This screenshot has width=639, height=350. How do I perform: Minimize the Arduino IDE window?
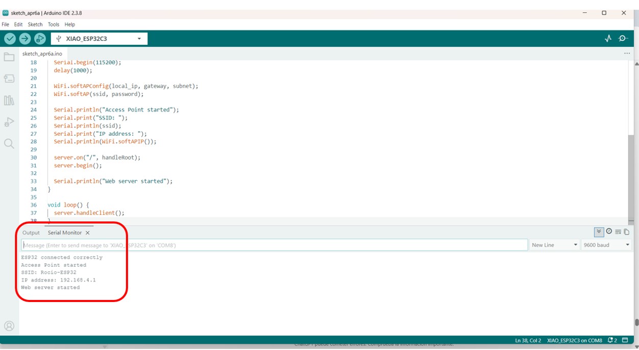(x=584, y=13)
